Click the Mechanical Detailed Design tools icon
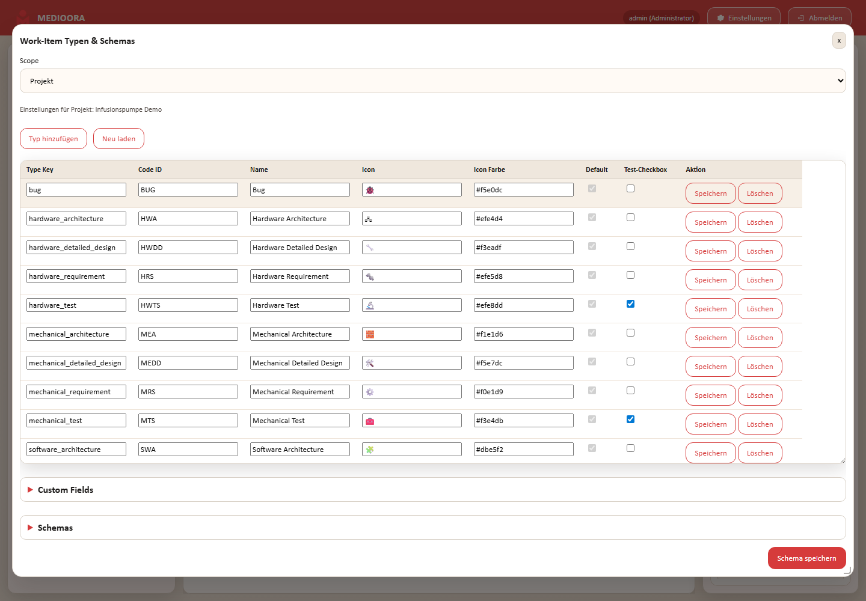Screen dimensions: 866x601 pos(370,363)
